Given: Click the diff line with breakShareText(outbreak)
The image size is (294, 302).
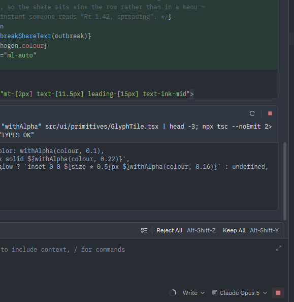Looking at the screenshot, I should coord(46,36).
